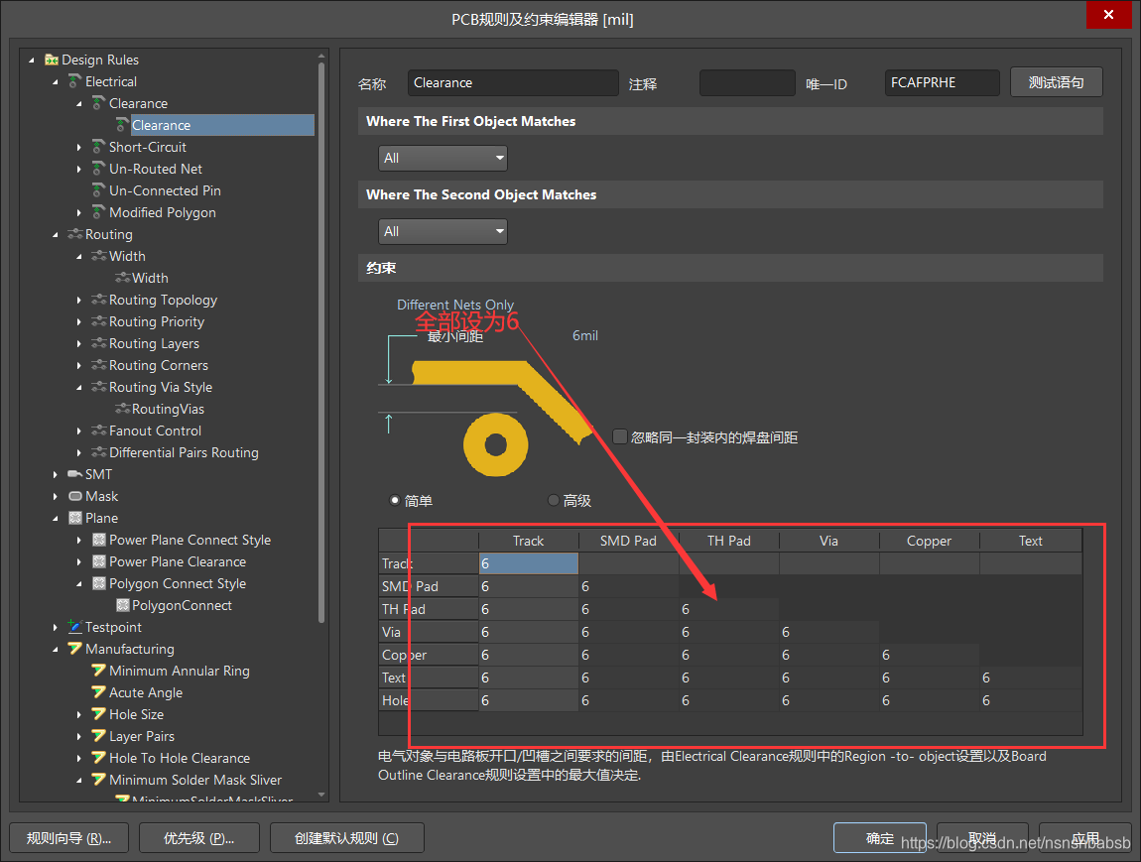Select Power Plane Clearance in tree
This screenshot has height=862, width=1141.
click(x=178, y=561)
